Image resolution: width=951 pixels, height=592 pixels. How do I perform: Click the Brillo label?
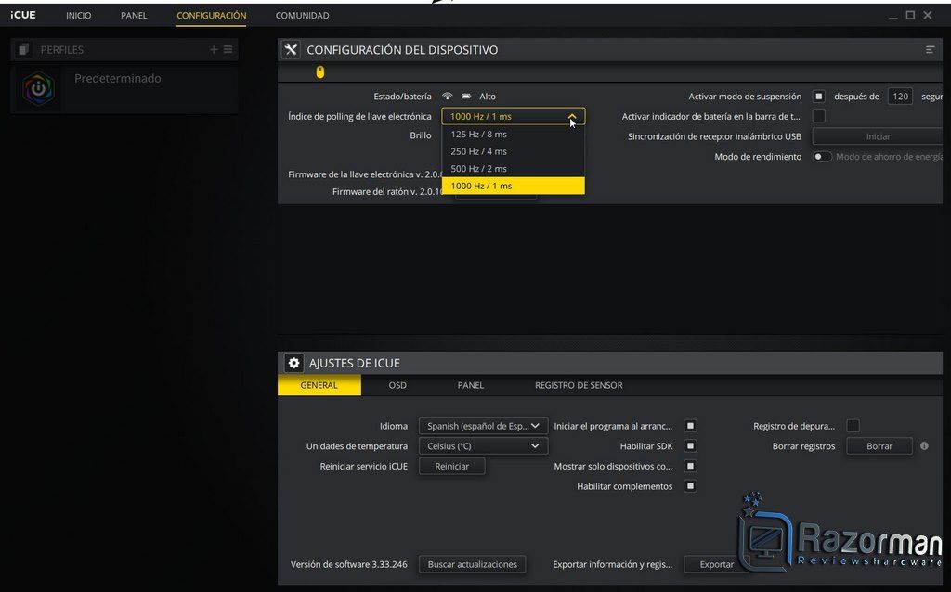(x=421, y=135)
